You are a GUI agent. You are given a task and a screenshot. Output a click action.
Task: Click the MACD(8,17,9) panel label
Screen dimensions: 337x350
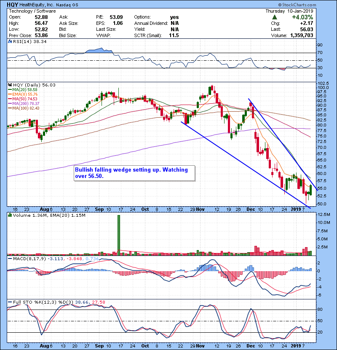(x=29, y=259)
